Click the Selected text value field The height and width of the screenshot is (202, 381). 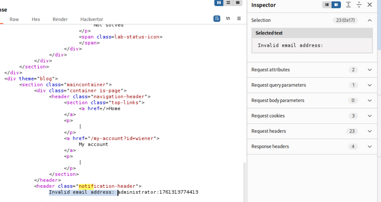(312, 45)
